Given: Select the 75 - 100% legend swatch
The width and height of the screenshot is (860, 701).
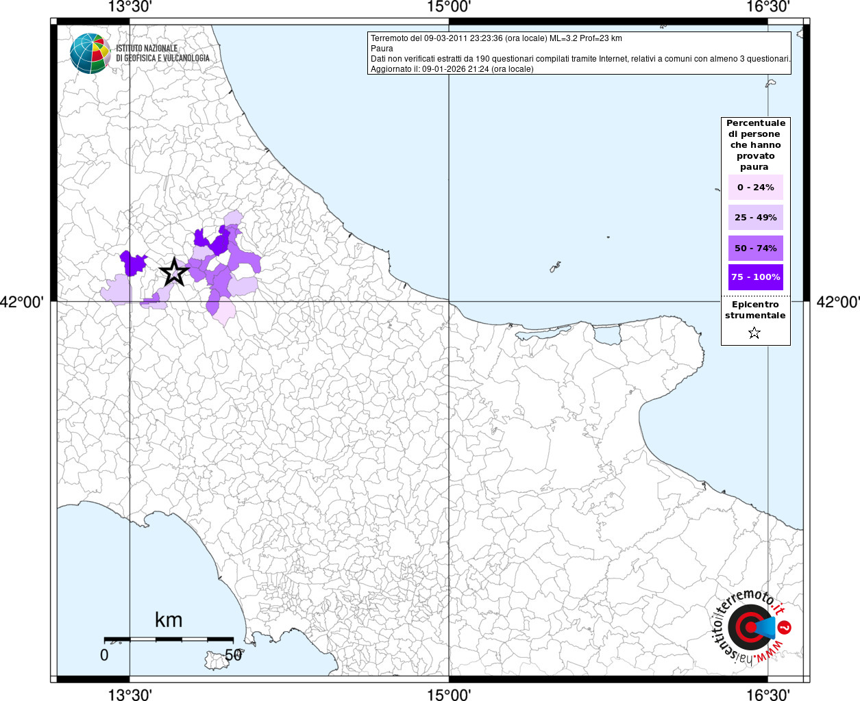Looking at the screenshot, I should (x=755, y=277).
